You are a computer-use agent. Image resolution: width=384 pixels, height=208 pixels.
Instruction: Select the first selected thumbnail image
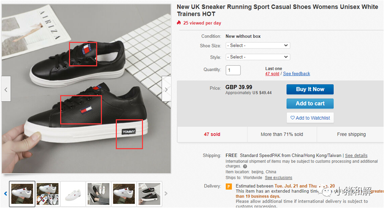click(22, 194)
